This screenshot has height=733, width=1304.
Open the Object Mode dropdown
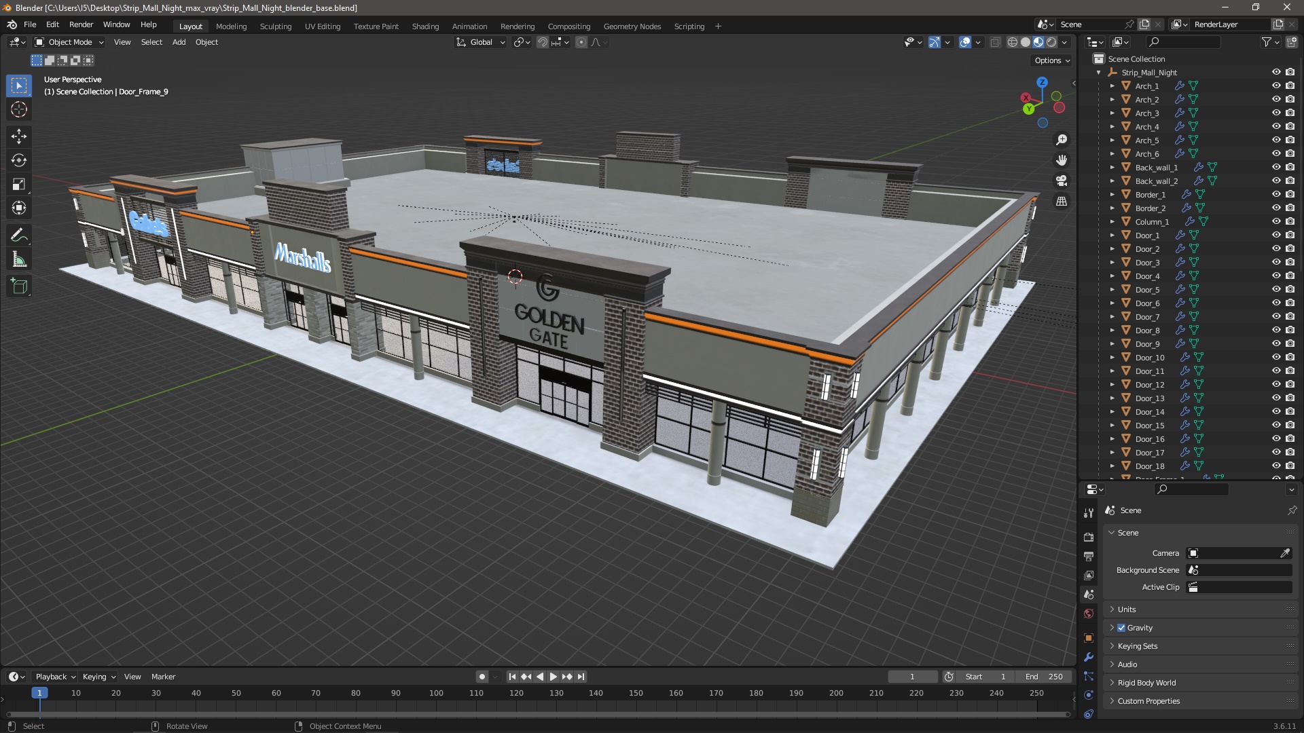point(69,42)
